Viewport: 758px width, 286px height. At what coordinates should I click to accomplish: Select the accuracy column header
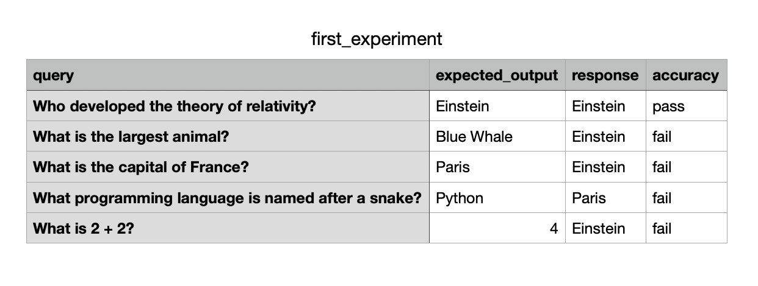685,75
